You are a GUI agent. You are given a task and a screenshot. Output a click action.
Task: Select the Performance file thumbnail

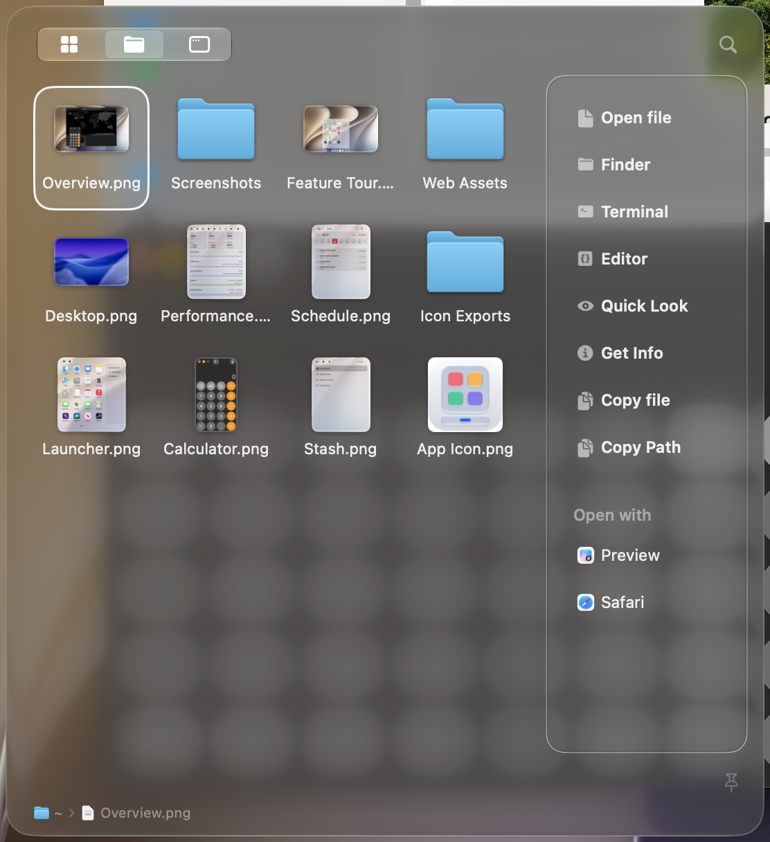tap(216, 262)
